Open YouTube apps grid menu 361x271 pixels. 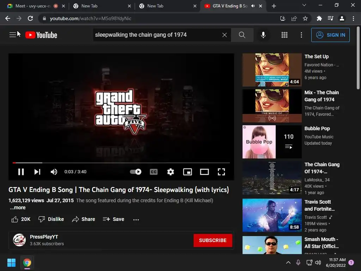coord(284,35)
